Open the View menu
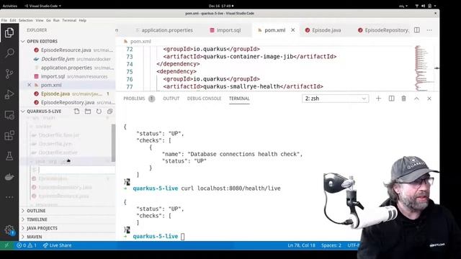Viewport: 461px width, 259px height. pos(40,20)
